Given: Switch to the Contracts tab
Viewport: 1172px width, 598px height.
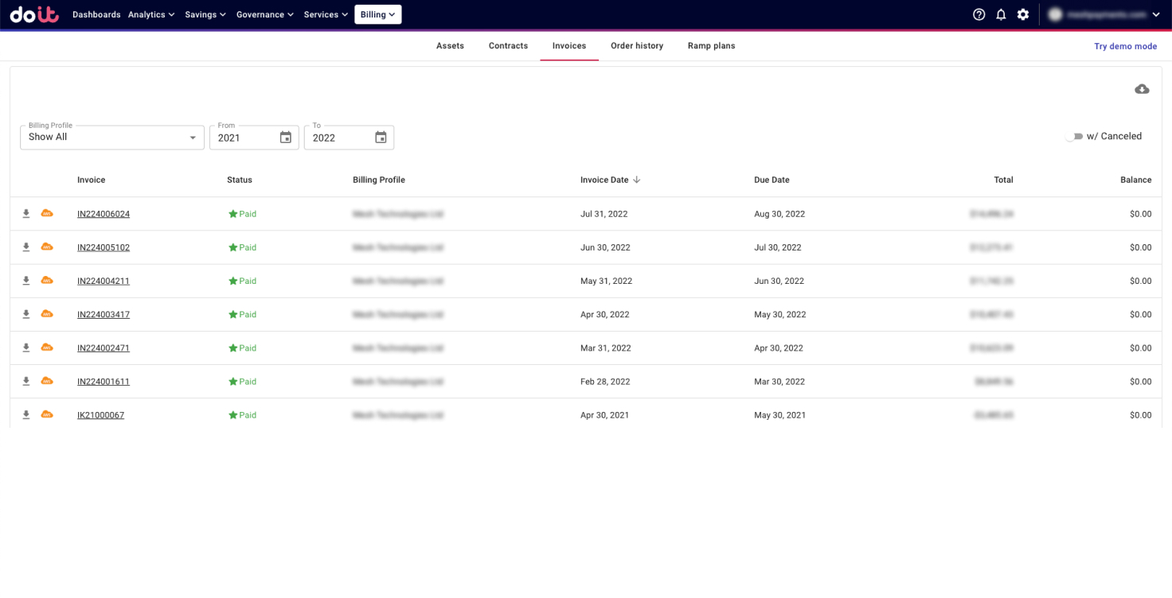Looking at the screenshot, I should [508, 46].
